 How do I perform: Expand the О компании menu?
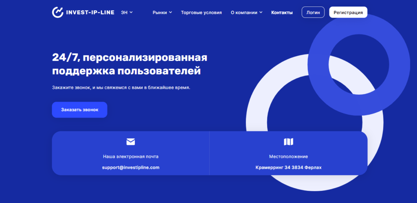click(x=246, y=13)
